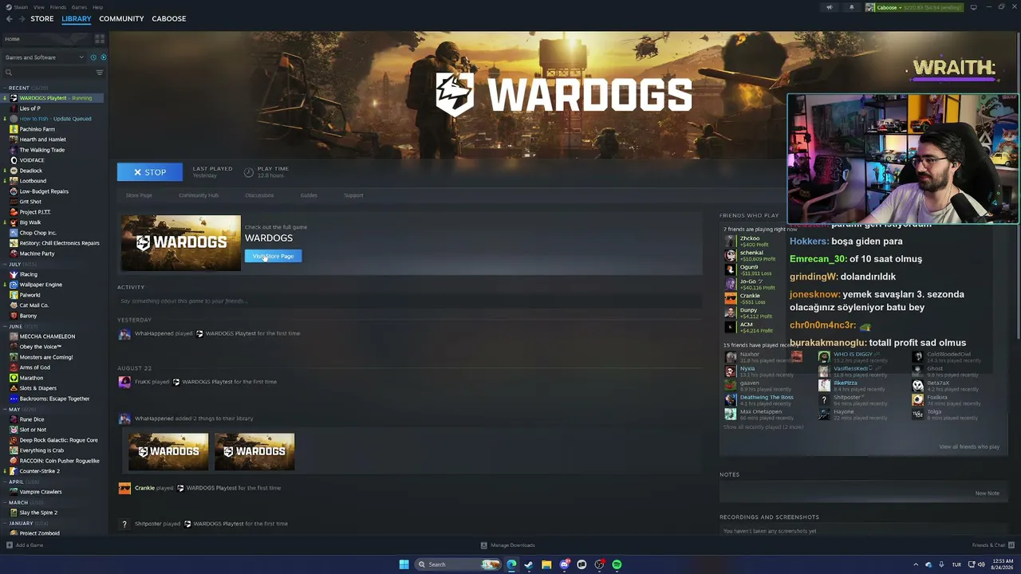
Task: Select Pachinko Farm game icon
Action: point(14,129)
